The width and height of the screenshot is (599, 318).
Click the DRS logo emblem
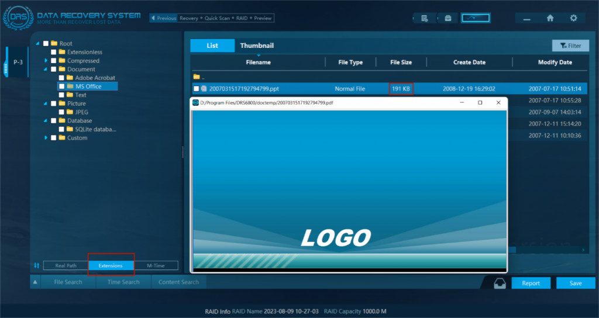pos(18,18)
